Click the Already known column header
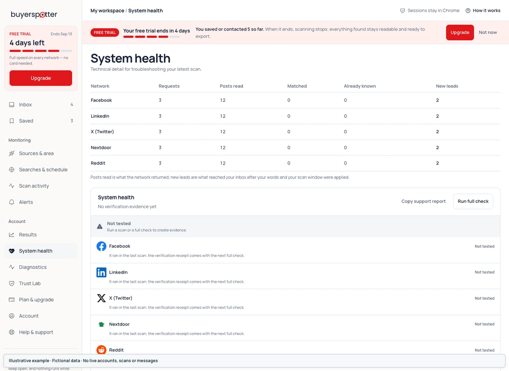Screen dimensions: 509x371 [x=360, y=86]
